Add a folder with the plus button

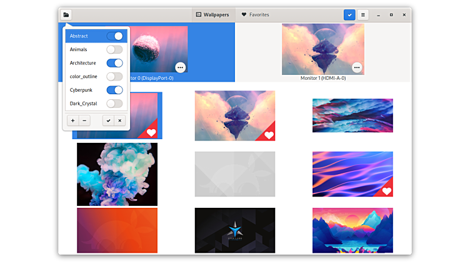[x=72, y=120]
